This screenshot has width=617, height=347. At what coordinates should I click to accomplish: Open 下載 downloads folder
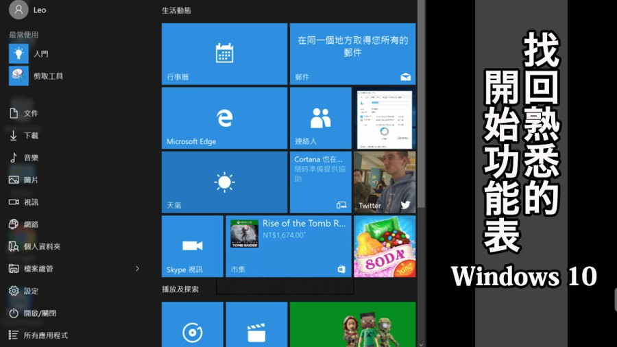click(23, 136)
